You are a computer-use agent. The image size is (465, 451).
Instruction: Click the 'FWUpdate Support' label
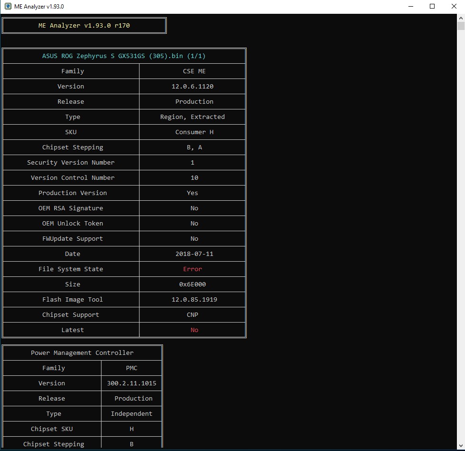pos(73,238)
